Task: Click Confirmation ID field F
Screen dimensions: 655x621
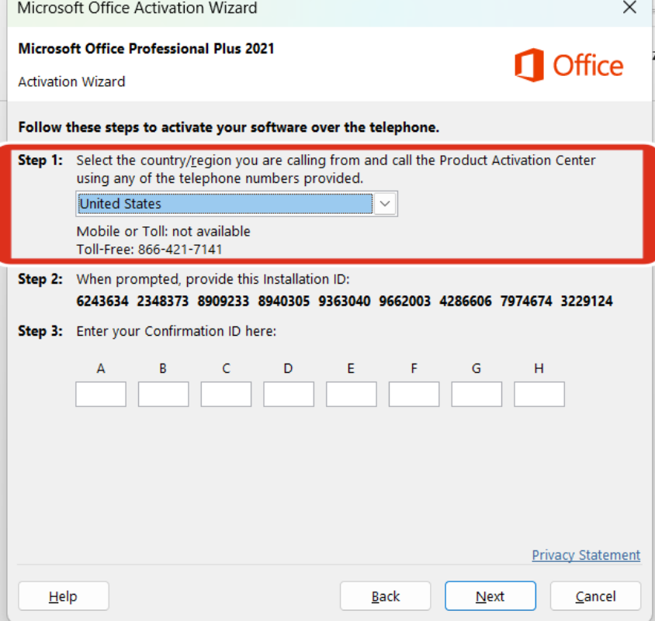Action: pyautogui.click(x=414, y=394)
